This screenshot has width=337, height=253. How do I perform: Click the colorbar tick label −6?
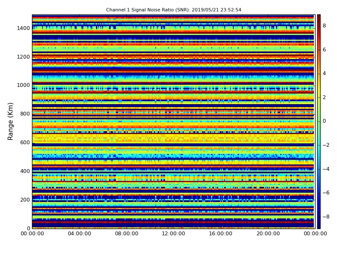(326, 193)
